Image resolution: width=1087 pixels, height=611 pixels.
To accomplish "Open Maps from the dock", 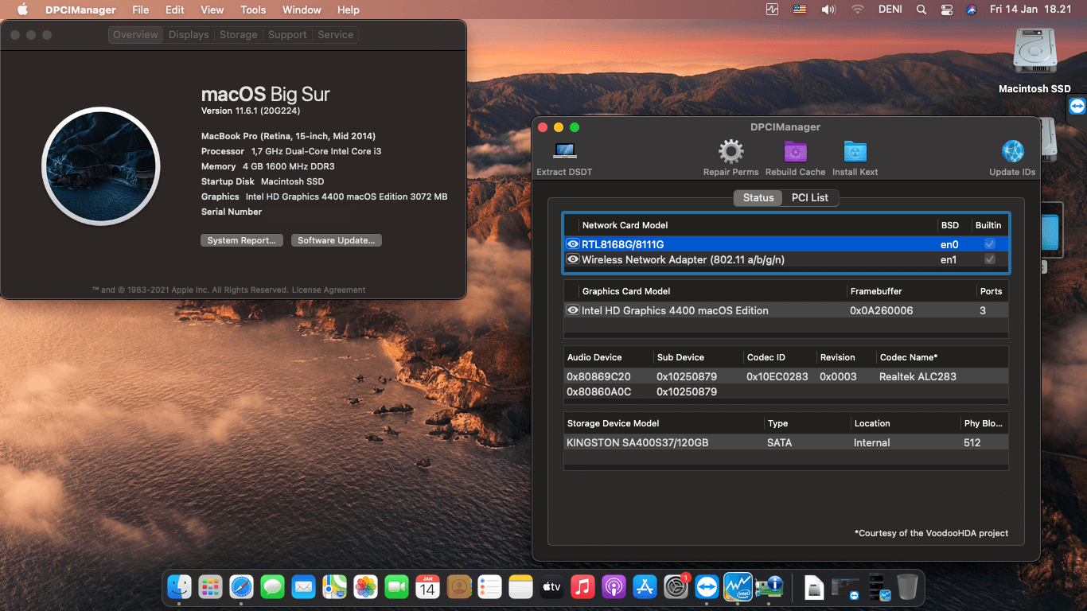I will [334, 587].
